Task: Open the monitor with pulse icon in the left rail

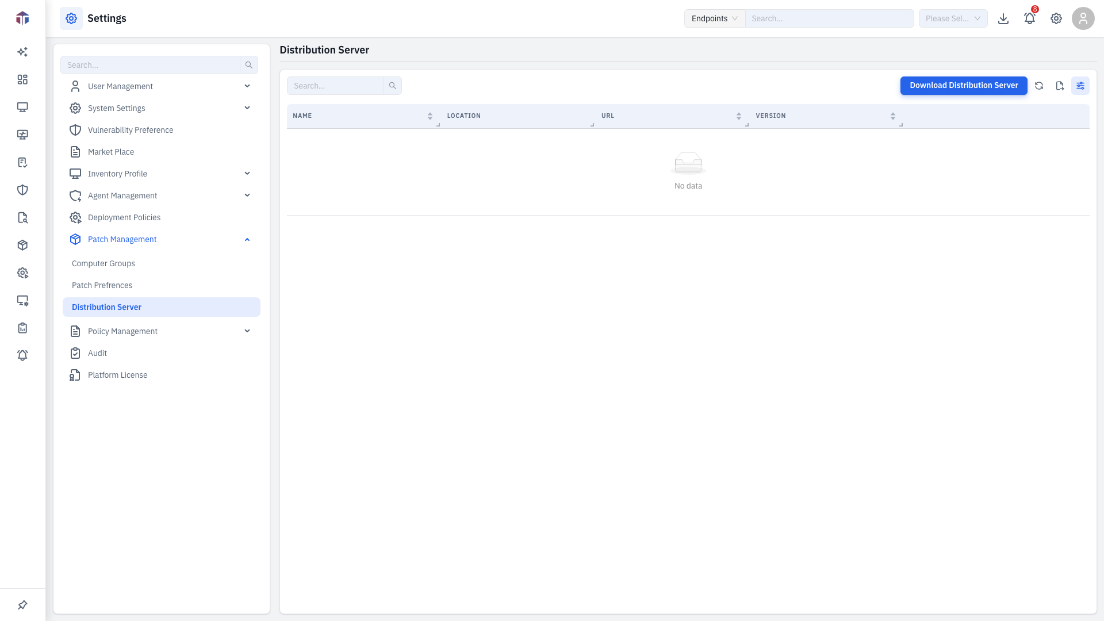Action: pos(22,135)
